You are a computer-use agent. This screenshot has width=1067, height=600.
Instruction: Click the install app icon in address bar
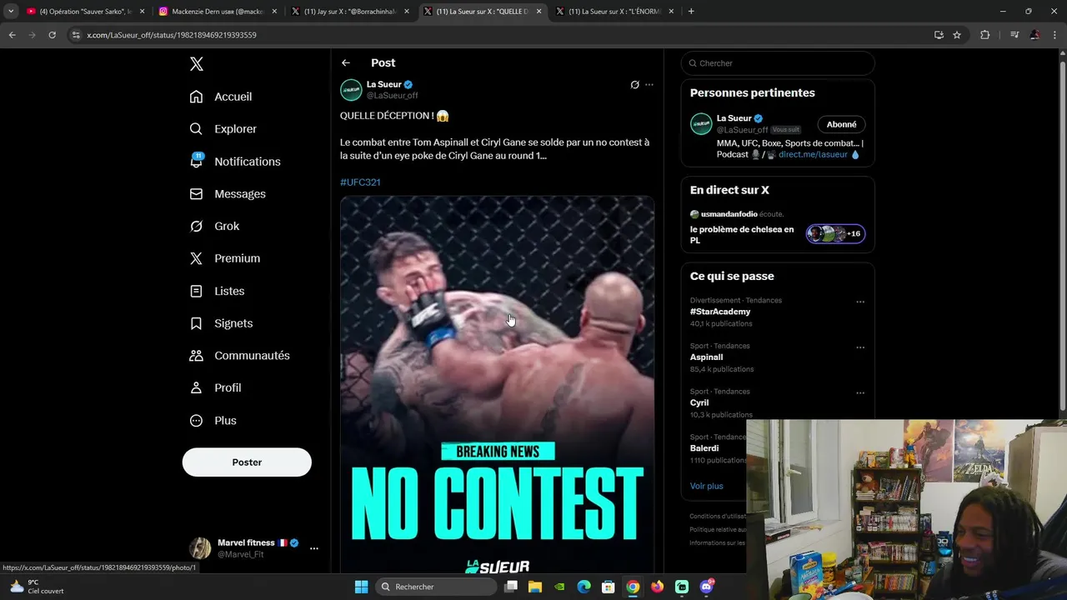[x=939, y=35]
